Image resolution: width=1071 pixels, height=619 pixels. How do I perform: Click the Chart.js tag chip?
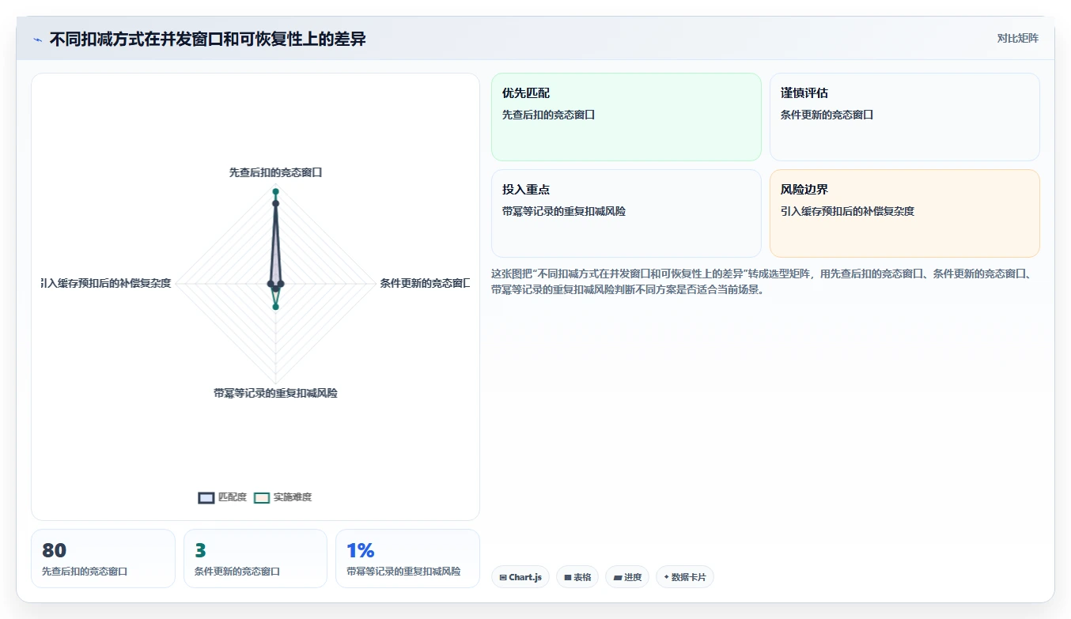(520, 577)
